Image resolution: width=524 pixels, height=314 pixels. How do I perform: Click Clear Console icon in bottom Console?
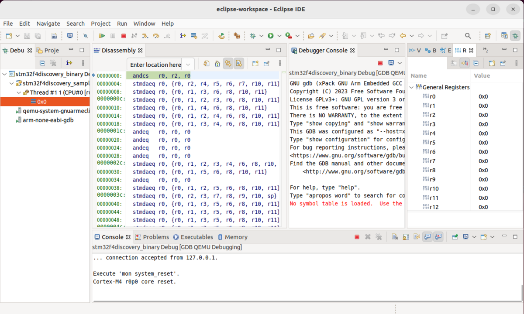[x=394, y=237]
